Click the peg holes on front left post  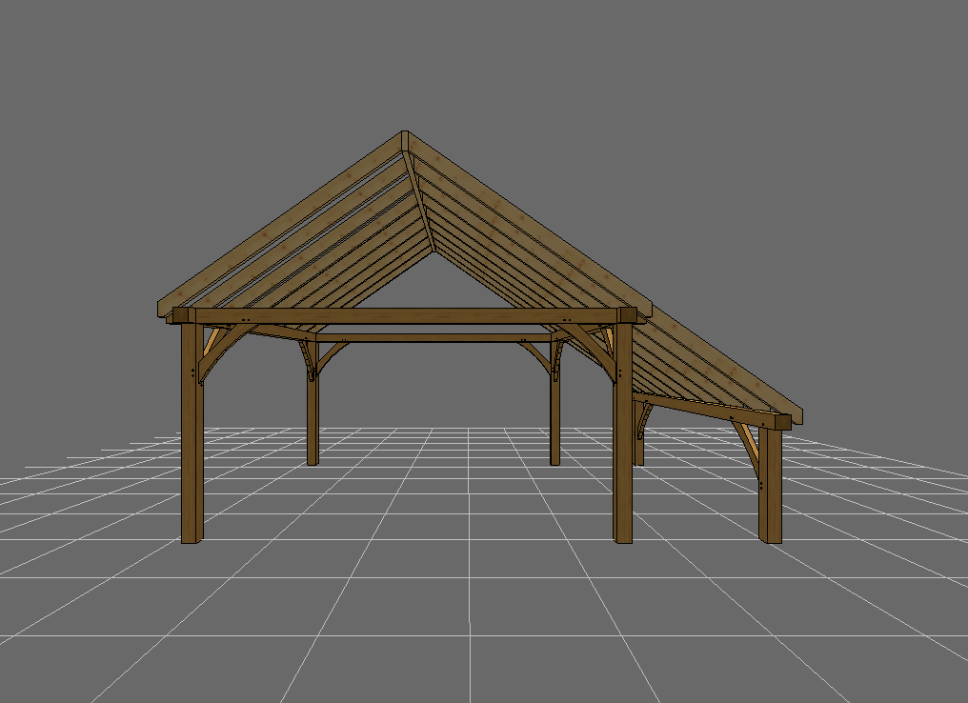pos(194,372)
